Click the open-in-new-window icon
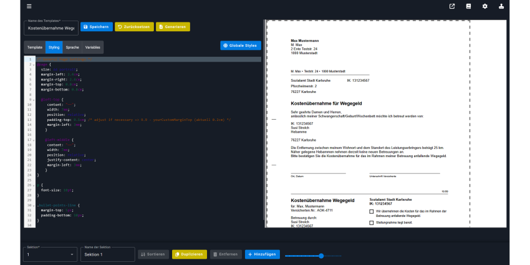 (452, 6)
